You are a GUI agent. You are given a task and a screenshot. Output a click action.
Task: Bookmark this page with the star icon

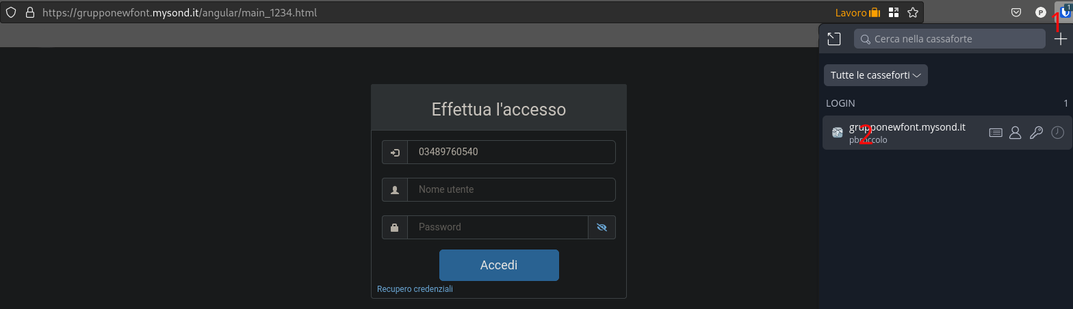point(912,12)
